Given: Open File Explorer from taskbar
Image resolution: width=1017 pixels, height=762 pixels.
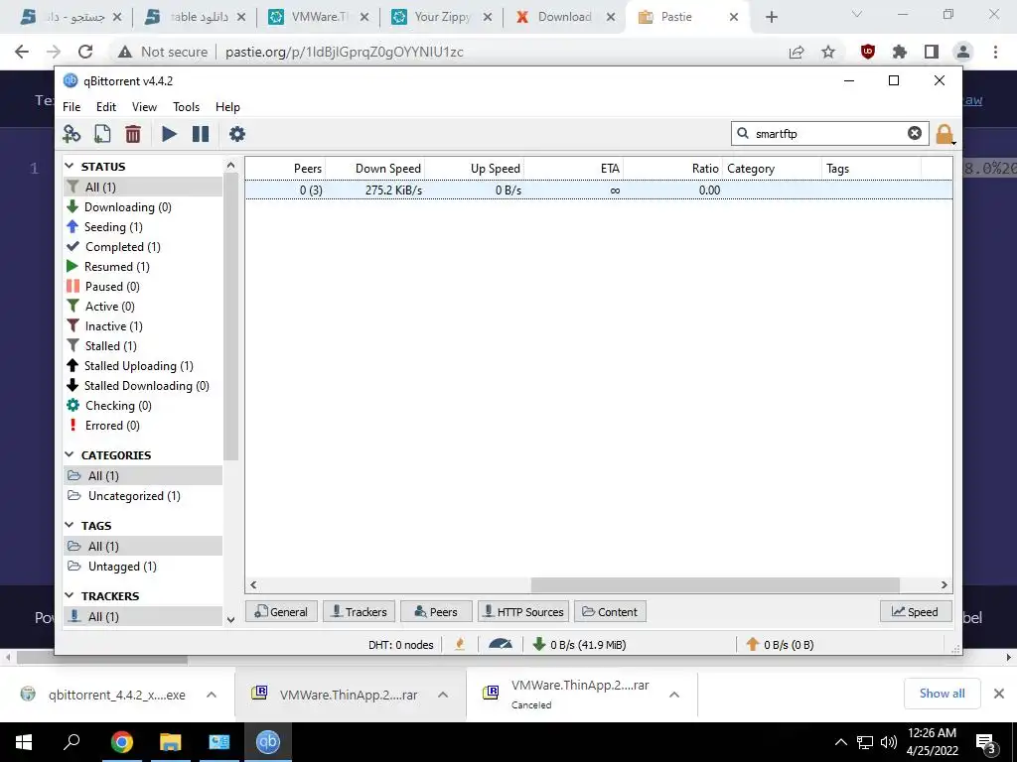Looking at the screenshot, I should tap(170, 742).
